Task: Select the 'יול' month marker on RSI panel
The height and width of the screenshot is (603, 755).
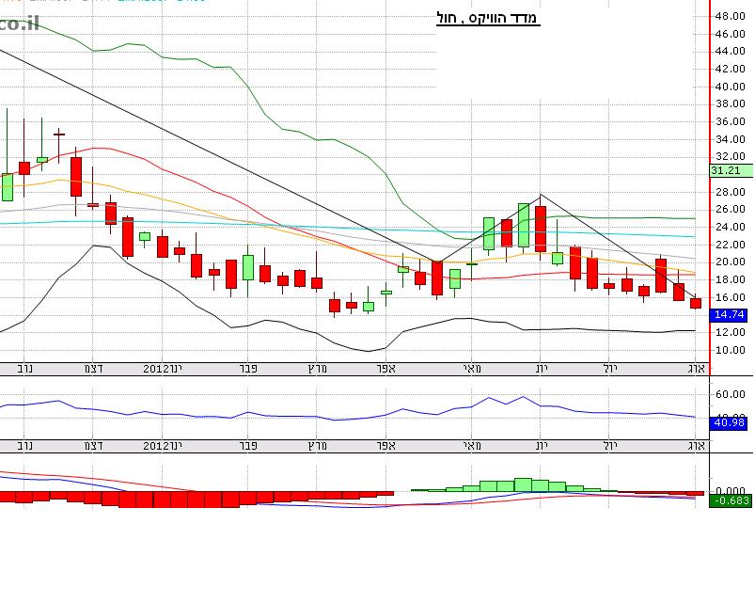Action: tap(609, 443)
